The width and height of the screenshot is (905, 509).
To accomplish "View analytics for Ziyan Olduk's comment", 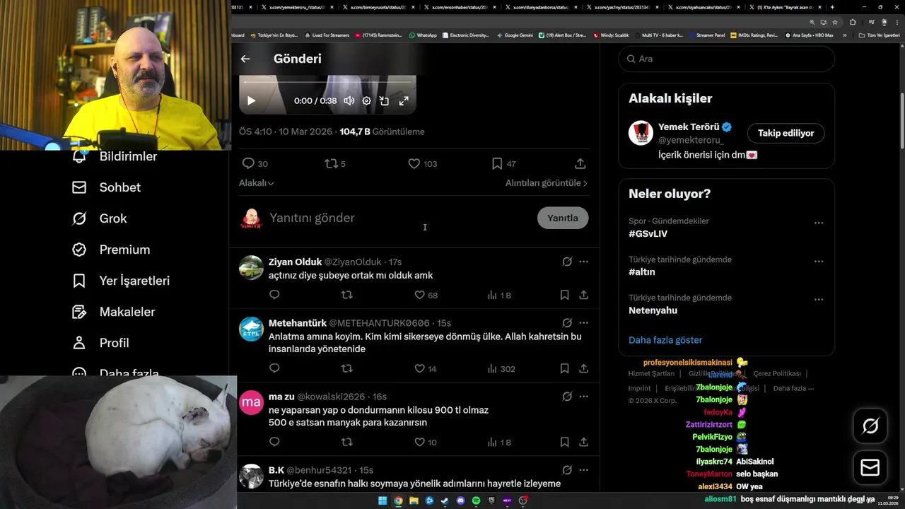I will (x=499, y=295).
